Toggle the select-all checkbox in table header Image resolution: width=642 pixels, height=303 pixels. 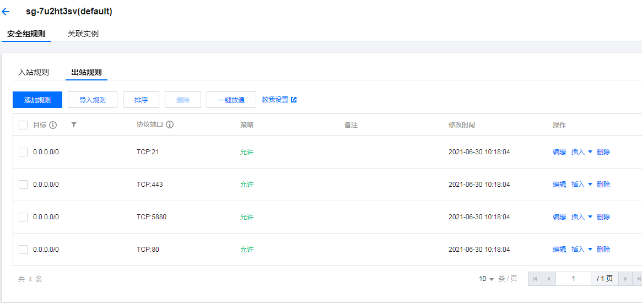click(23, 125)
